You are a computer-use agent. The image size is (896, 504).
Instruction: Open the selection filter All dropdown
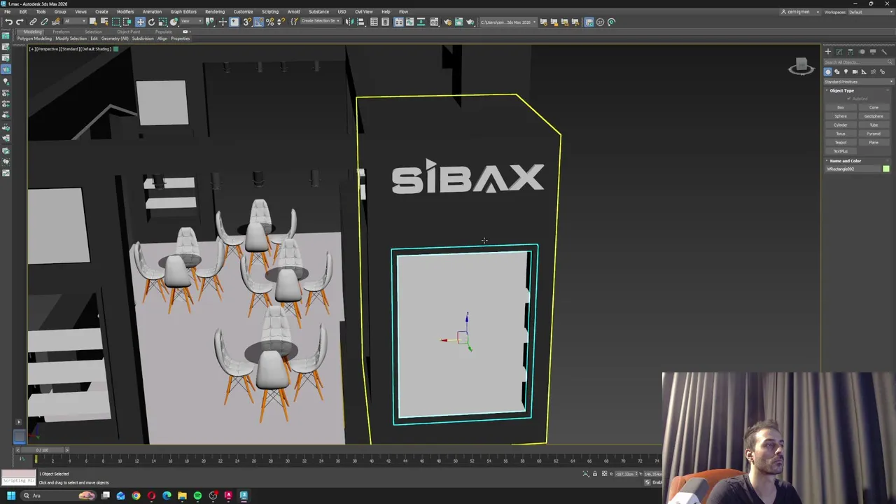[76, 22]
